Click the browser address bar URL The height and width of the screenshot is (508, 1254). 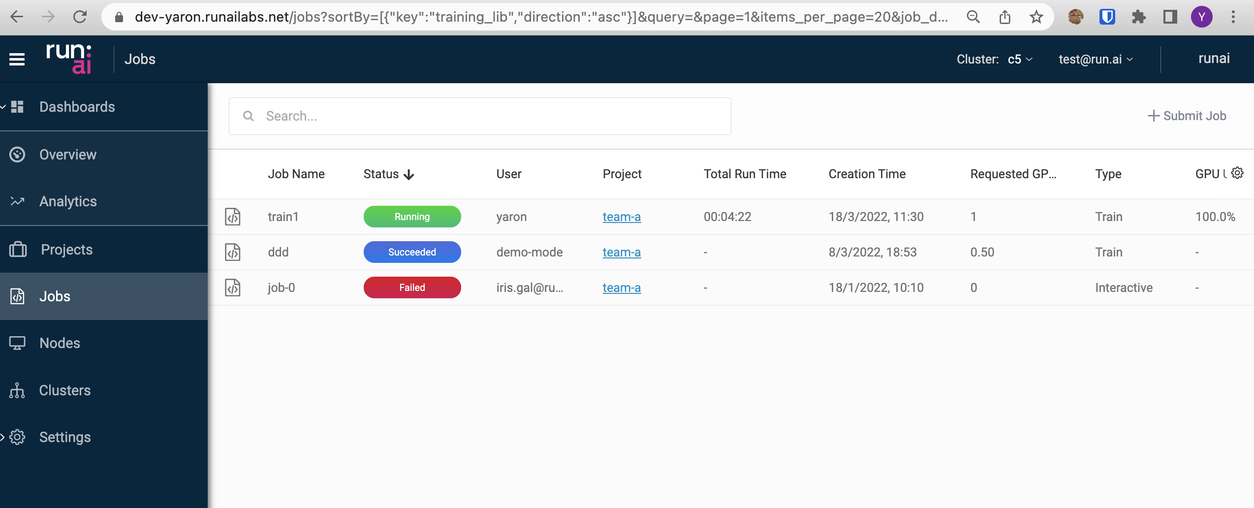pyautogui.click(x=541, y=17)
